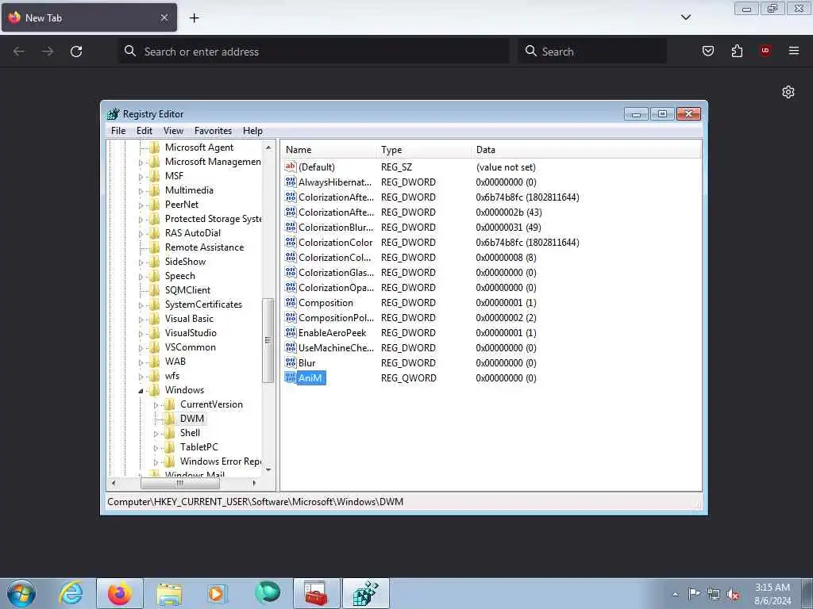The image size is (813, 609).
Task: Expand the Windows Error Reporting key
Action: [x=156, y=462]
